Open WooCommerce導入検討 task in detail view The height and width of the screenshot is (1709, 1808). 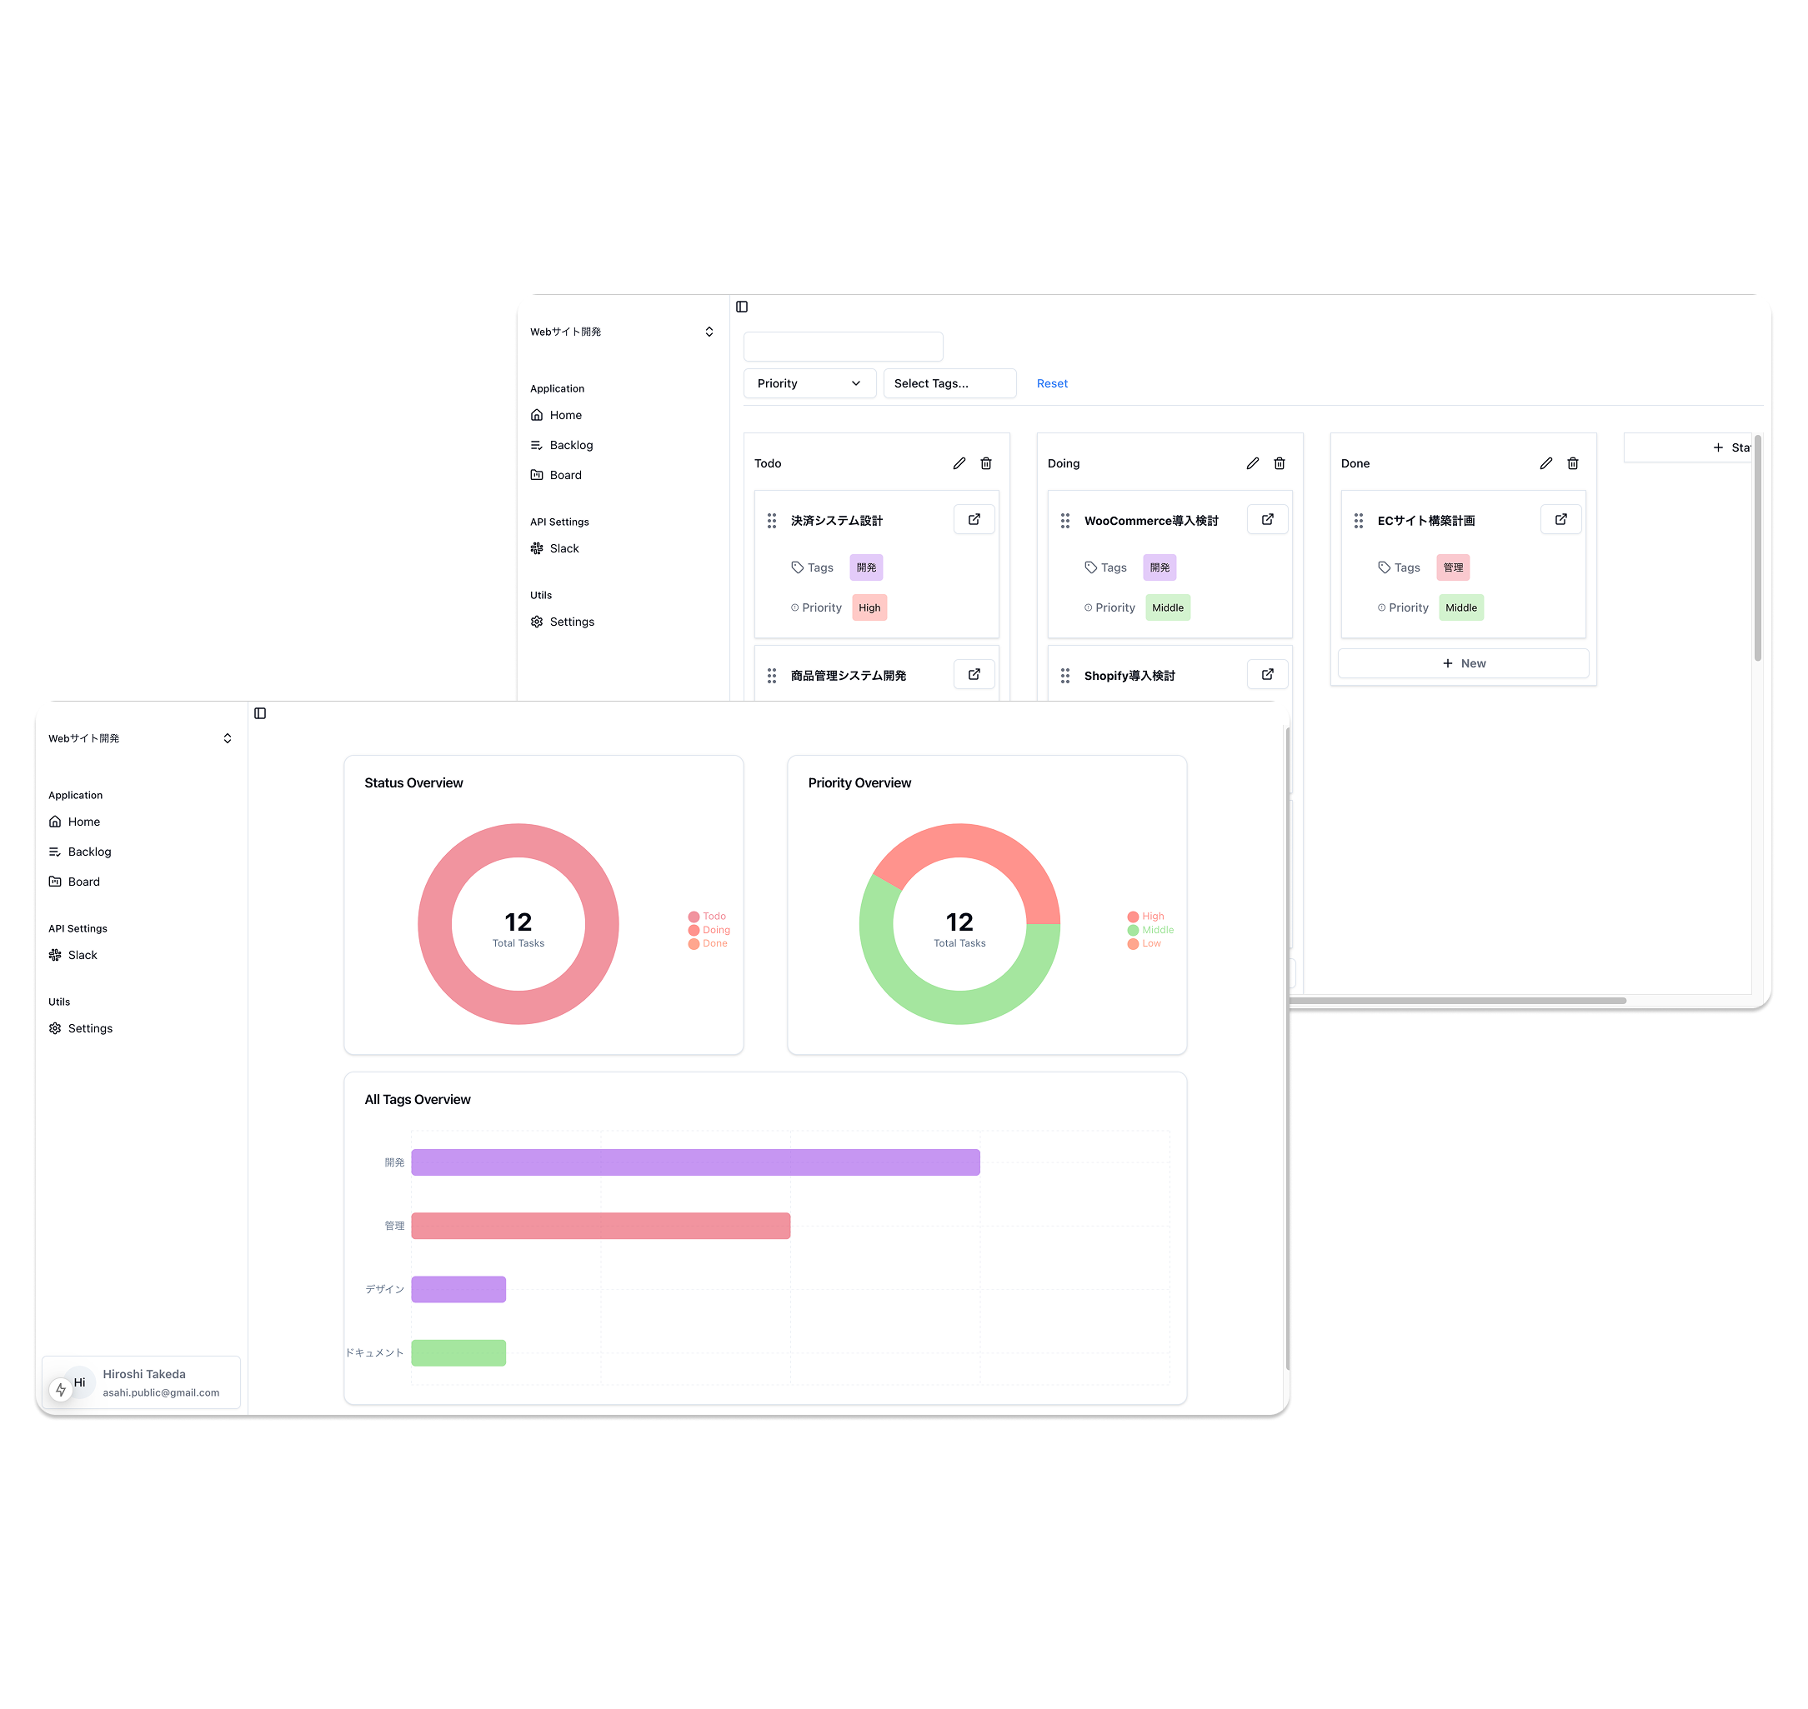click(1267, 519)
